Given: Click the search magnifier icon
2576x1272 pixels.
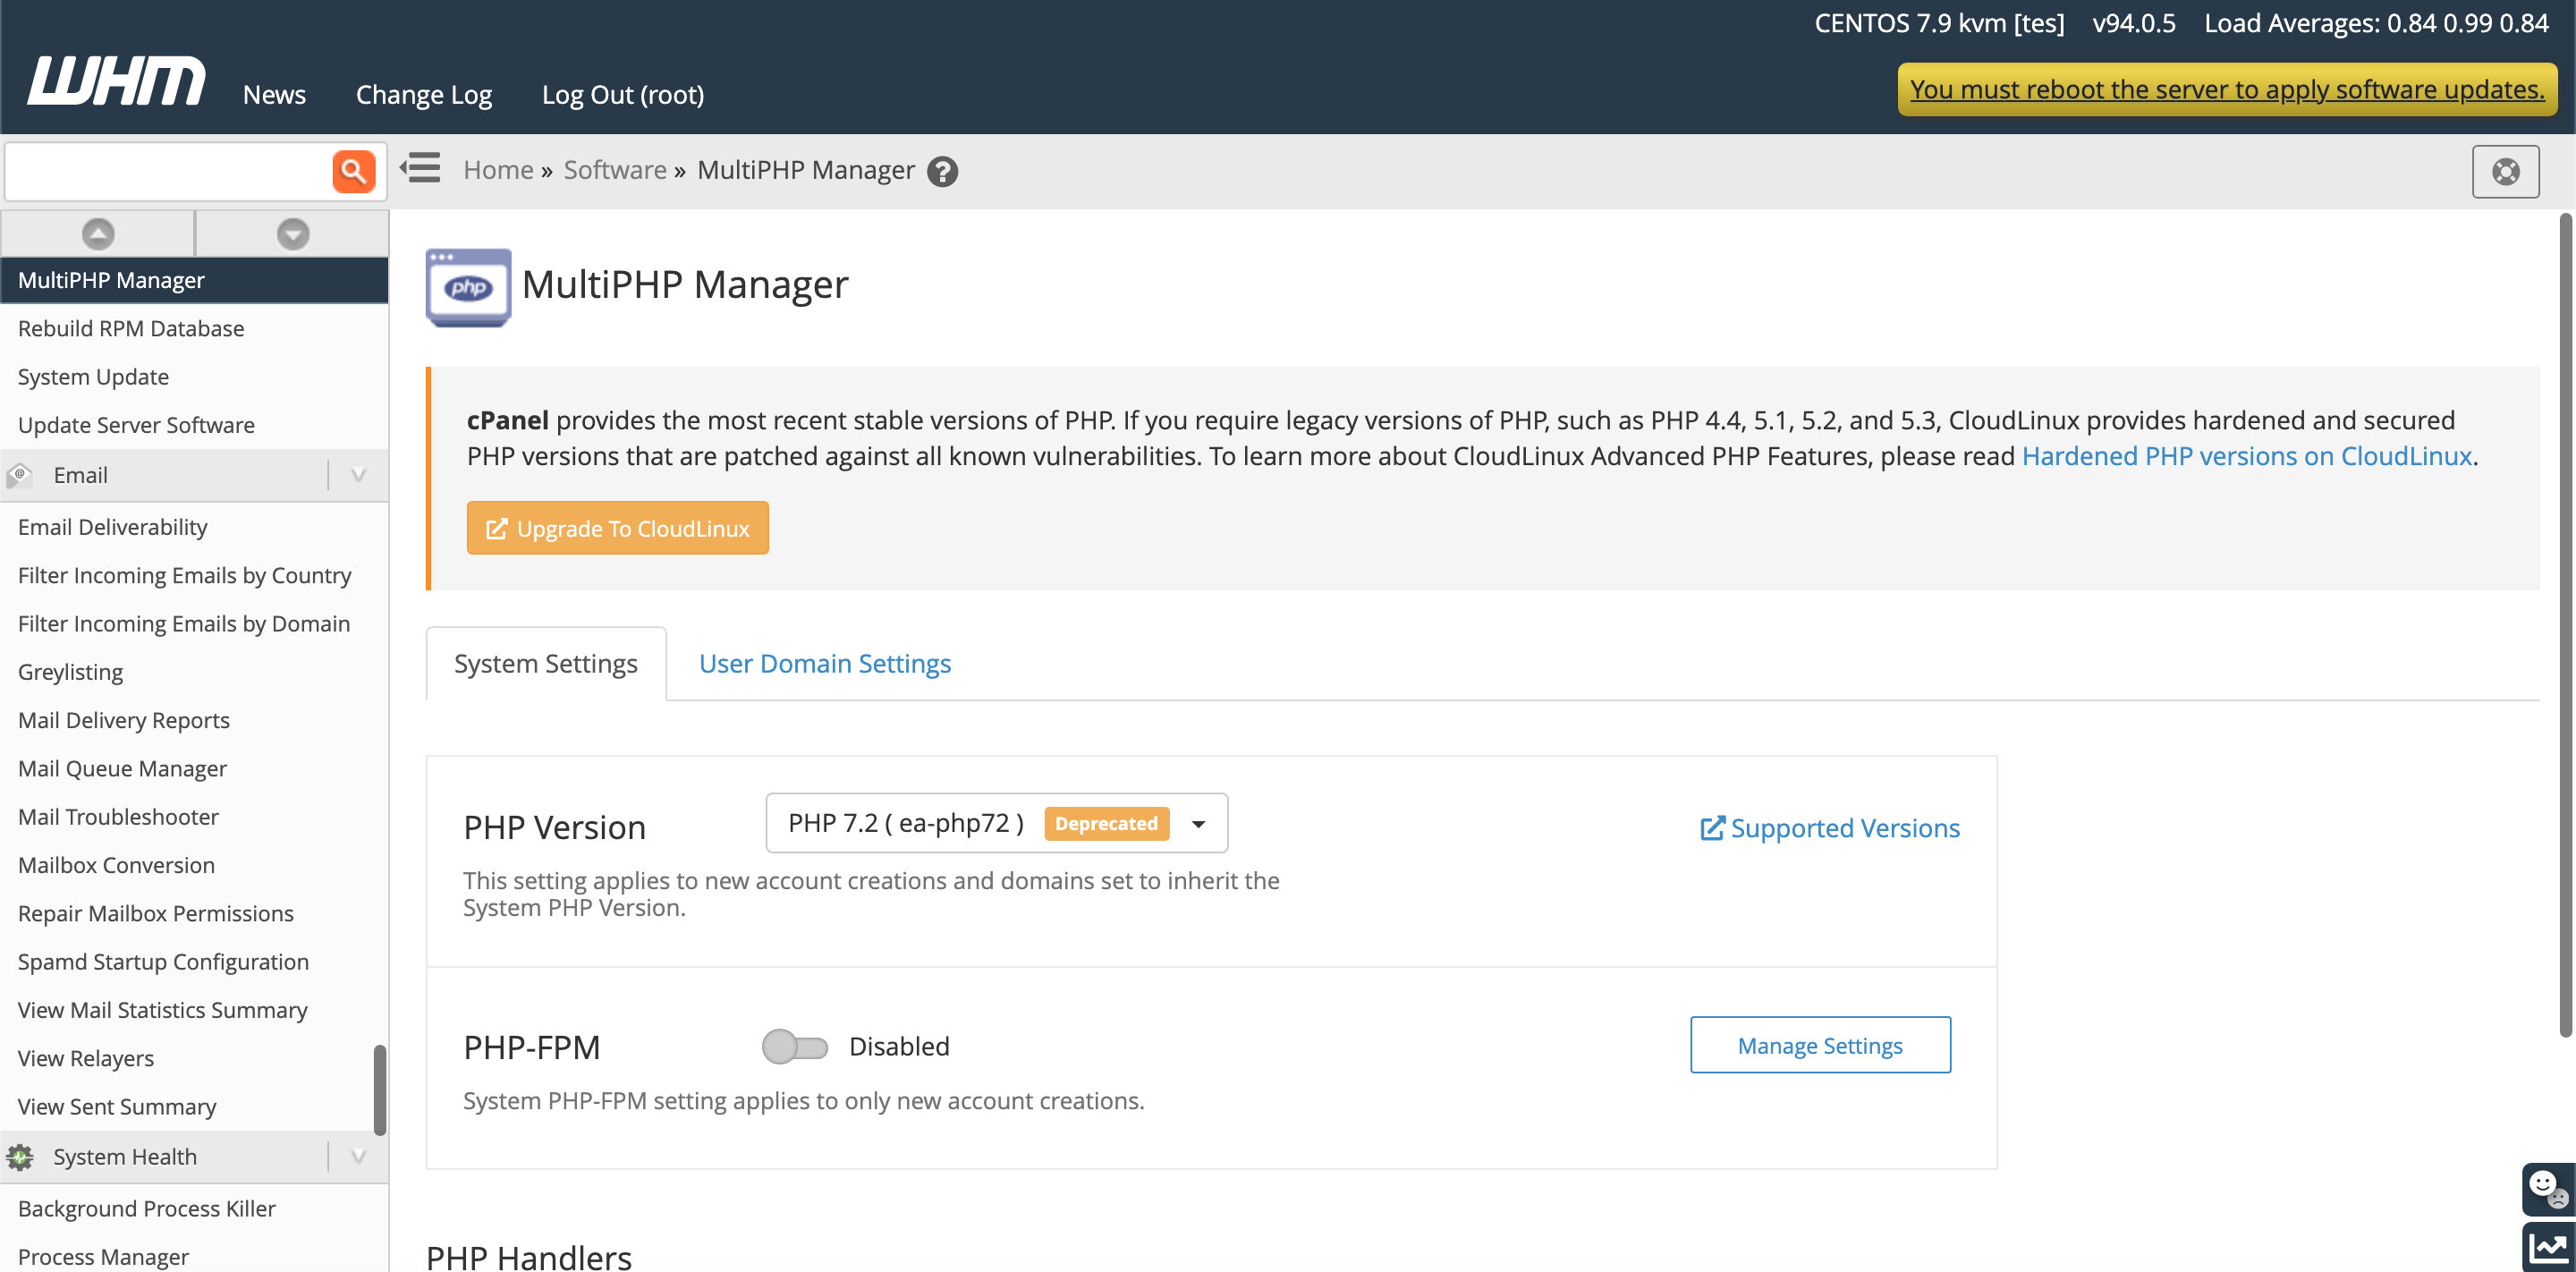Looking at the screenshot, I should tap(353, 169).
